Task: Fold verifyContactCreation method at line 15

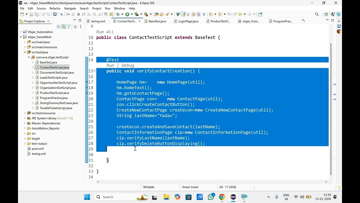Action: pos(94,71)
